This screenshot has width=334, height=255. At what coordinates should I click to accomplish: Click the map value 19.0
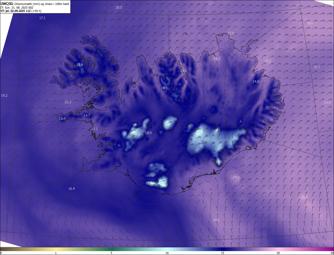[148, 133]
